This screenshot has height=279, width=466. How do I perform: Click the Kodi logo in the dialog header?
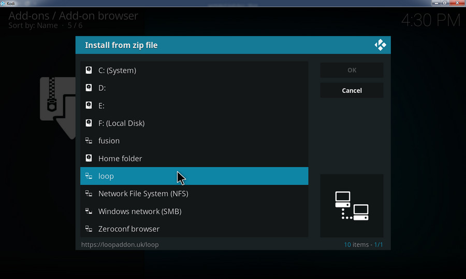(380, 45)
